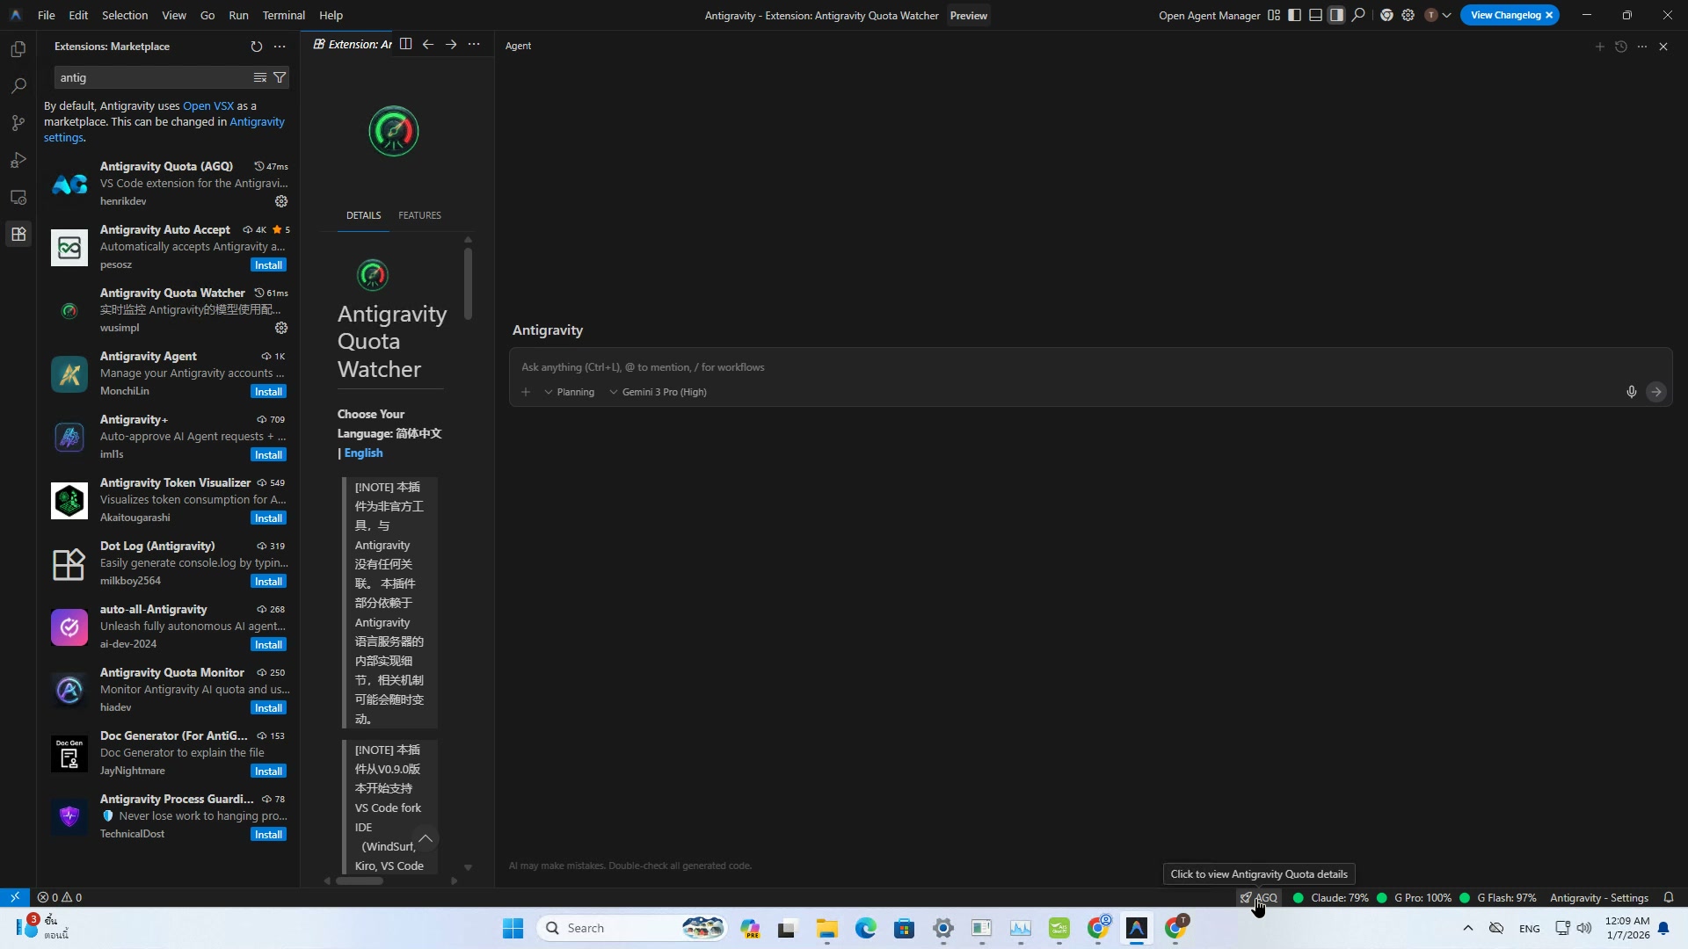Open the Open VSX link
This screenshot has height=949, width=1688.
click(x=207, y=105)
